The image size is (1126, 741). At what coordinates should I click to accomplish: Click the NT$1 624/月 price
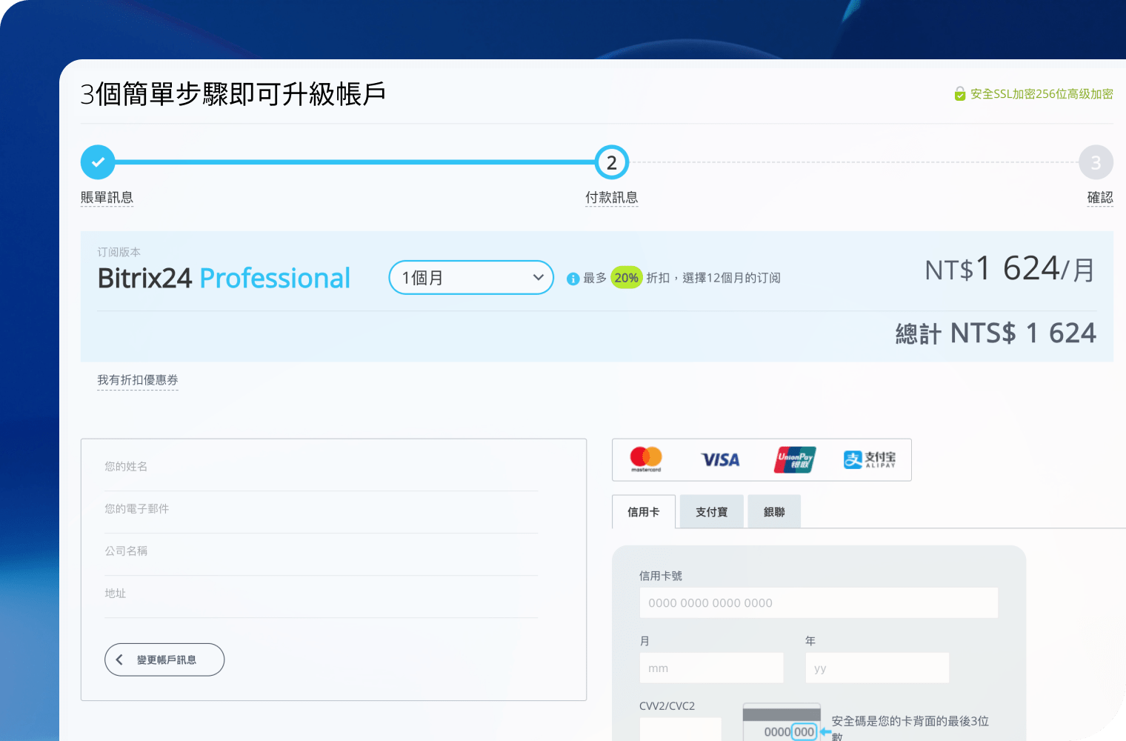pos(1010,269)
